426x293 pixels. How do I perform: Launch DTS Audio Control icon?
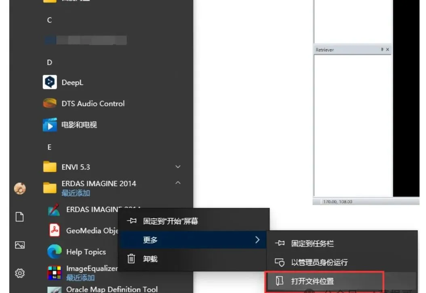click(x=50, y=103)
